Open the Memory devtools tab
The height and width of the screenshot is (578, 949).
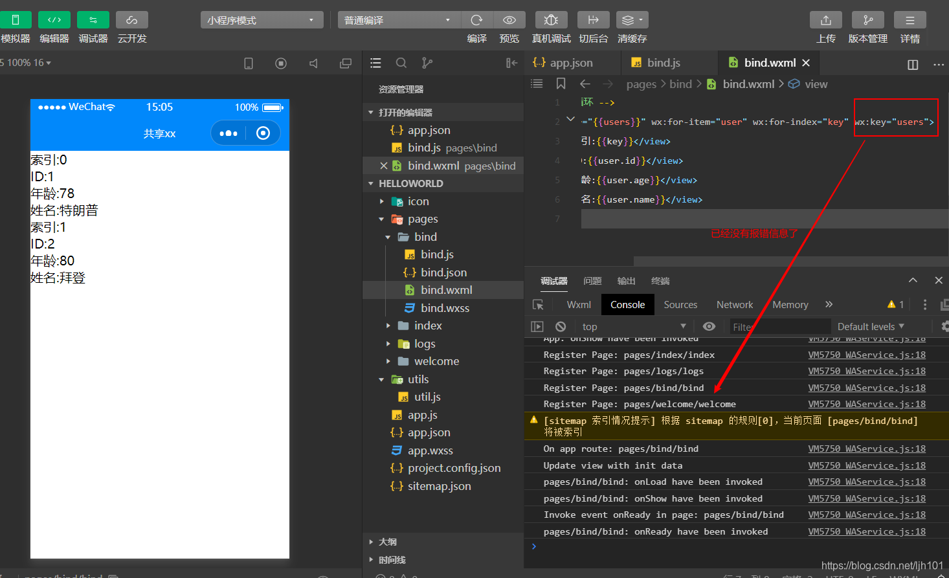tap(790, 305)
